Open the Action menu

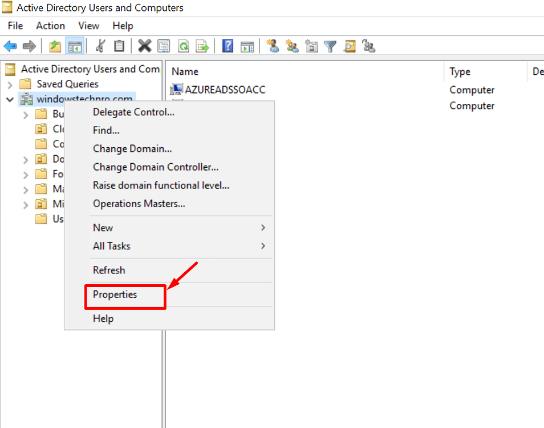[x=50, y=26]
